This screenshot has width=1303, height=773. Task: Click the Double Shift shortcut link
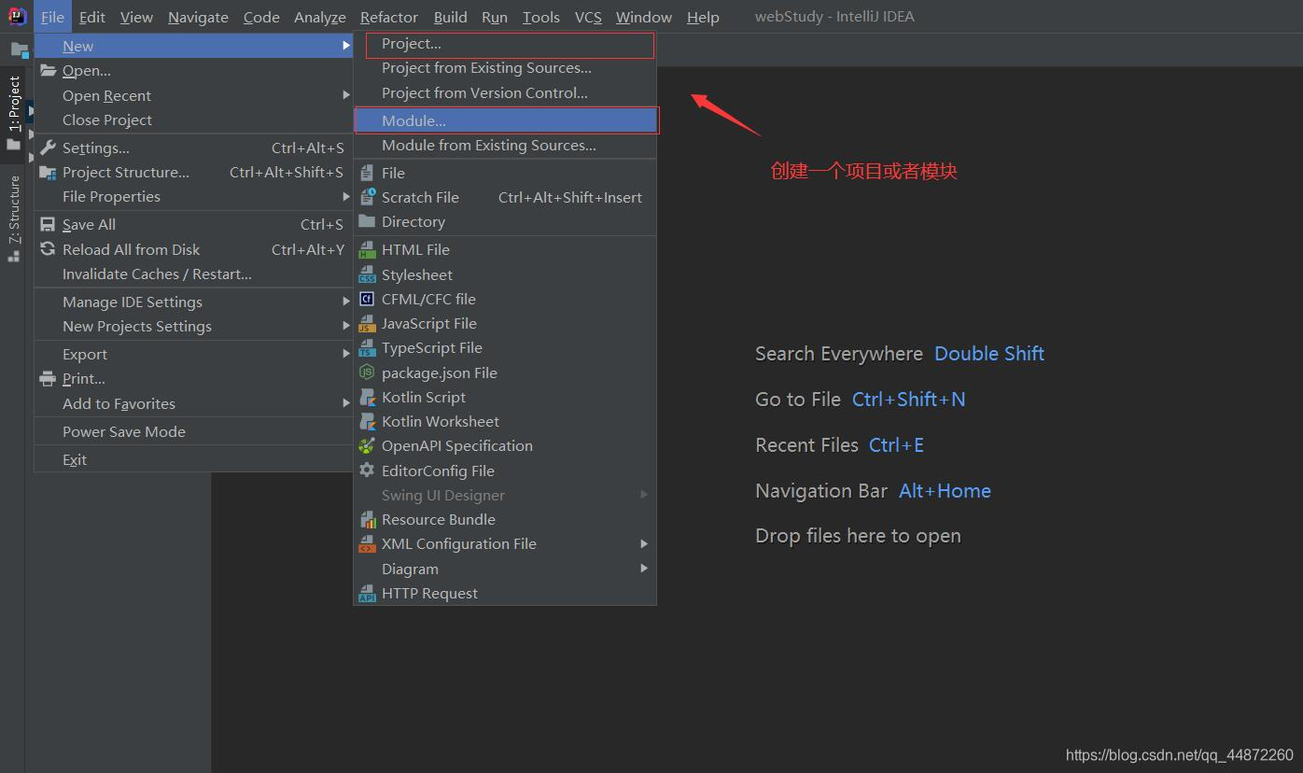pyautogui.click(x=989, y=354)
